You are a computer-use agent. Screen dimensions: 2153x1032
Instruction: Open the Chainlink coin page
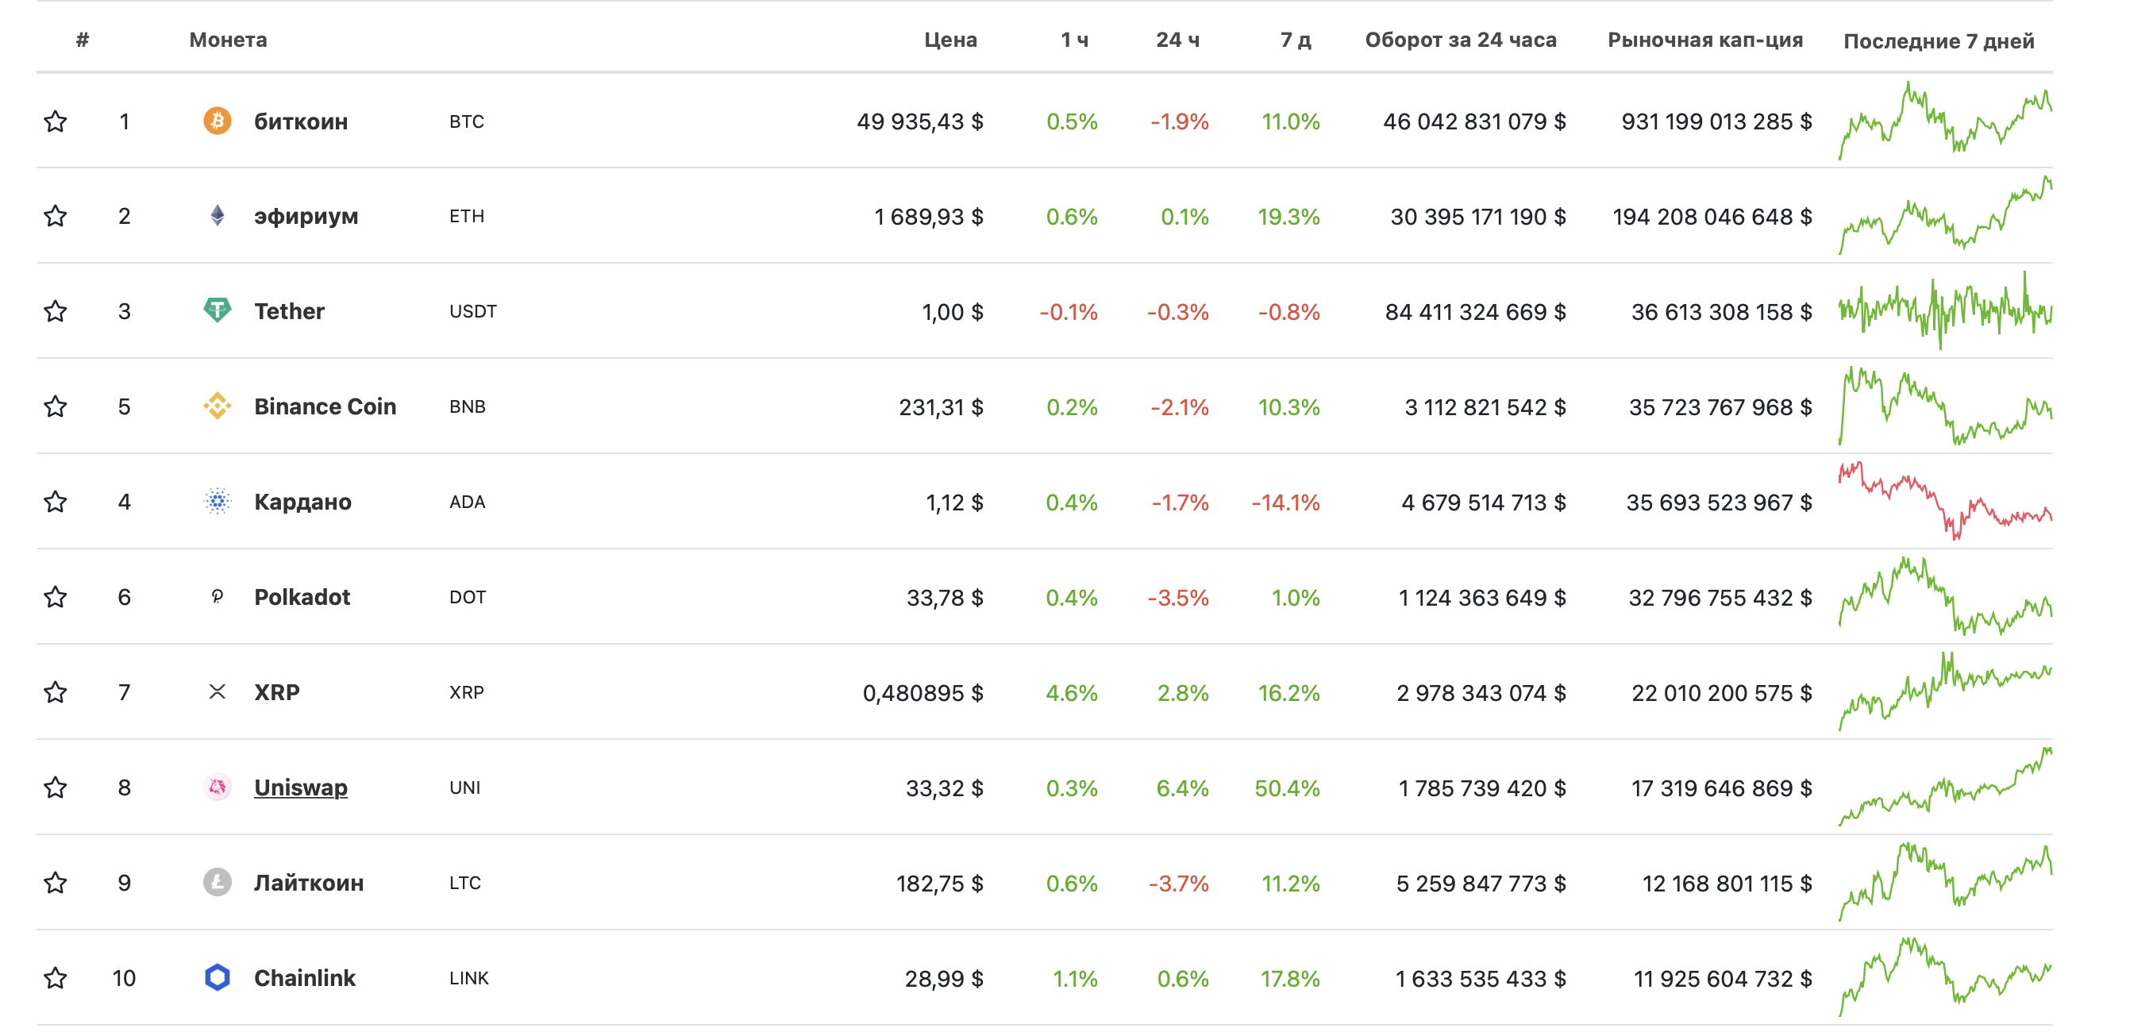[x=305, y=979]
